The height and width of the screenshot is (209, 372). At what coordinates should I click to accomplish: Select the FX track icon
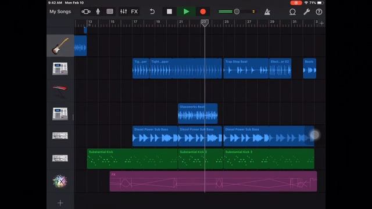60,181
